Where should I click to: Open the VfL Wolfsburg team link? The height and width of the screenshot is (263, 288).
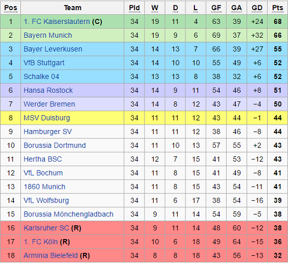coord(46,201)
